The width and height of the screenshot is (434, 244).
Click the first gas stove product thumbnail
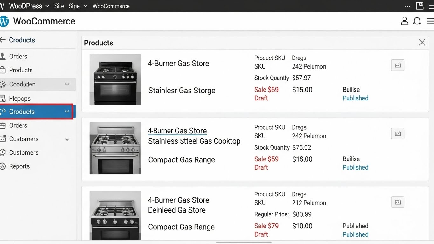pos(115,79)
